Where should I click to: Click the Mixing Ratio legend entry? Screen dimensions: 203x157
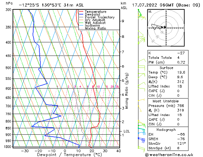click(97, 28)
